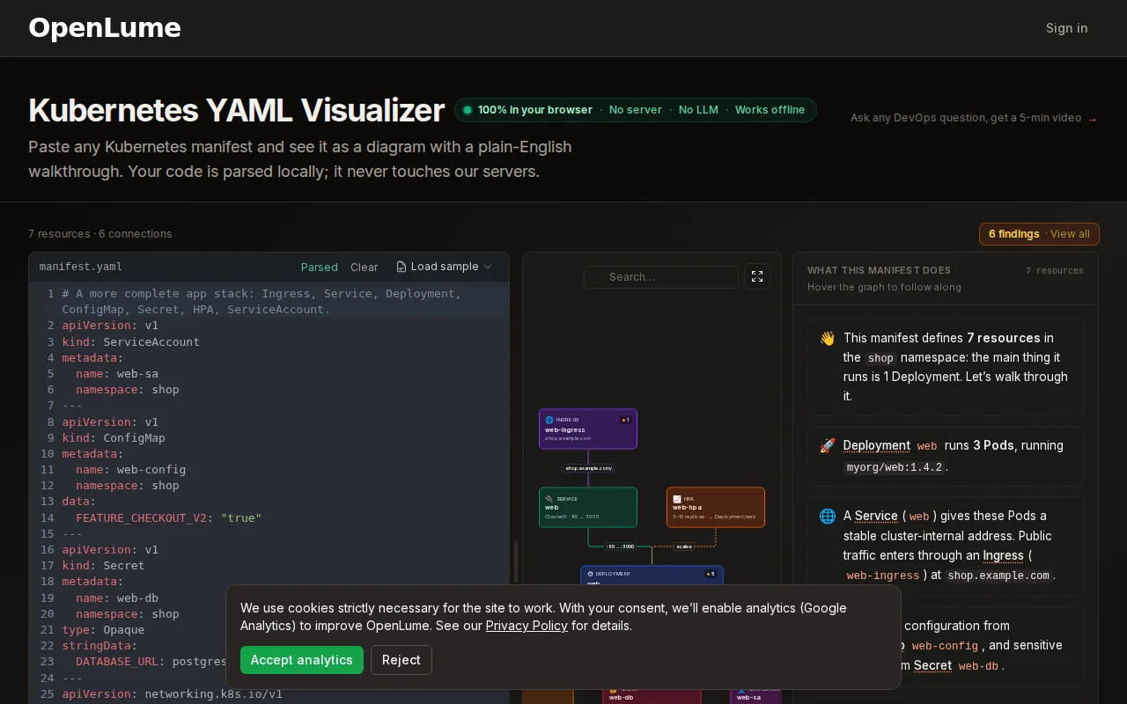The image size is (1127, 704).
Task: Click the shop.example.com edge label
Action: pyautogui.click(x=588, y=468)
